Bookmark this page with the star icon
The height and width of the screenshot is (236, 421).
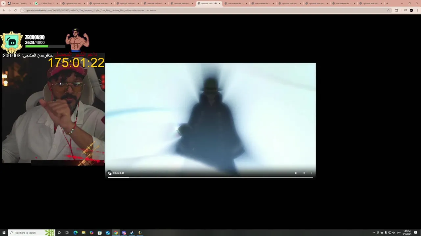[388, 10]
